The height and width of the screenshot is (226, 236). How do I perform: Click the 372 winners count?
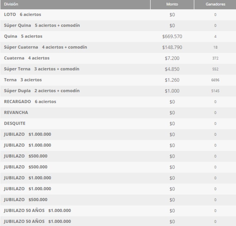[x=215, y=58]
